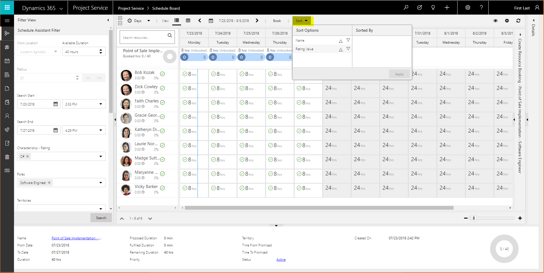Click the Sort menu button
This screenshot has width=544, height=273.
(302, 21)
